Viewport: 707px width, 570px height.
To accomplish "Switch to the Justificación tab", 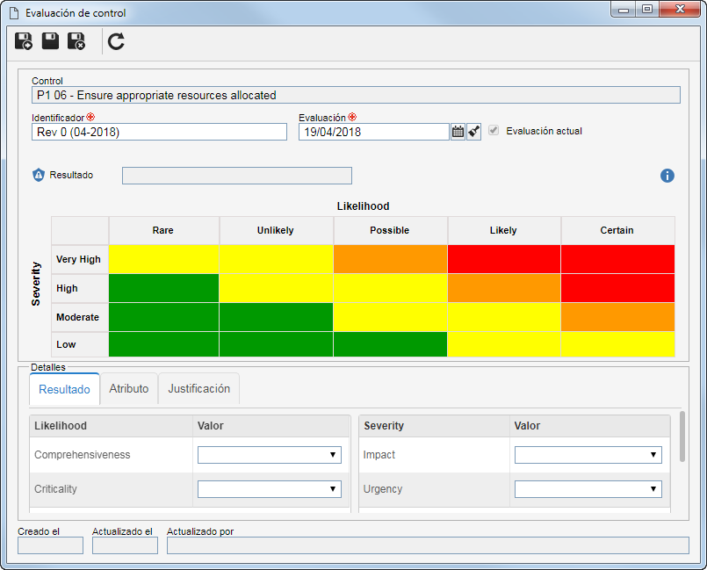I will pos(198,388).
